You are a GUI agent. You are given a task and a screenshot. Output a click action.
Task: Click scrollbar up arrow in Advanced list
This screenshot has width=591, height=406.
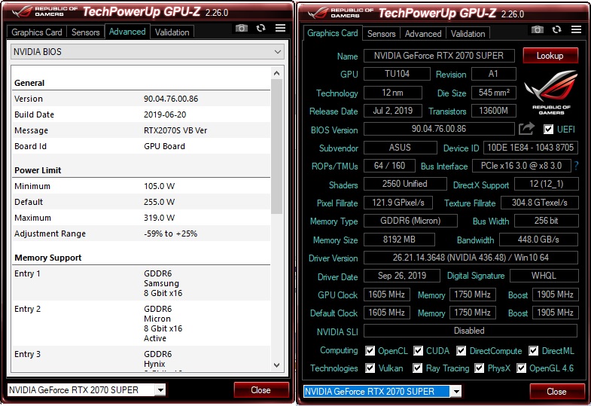click(276, 73)
